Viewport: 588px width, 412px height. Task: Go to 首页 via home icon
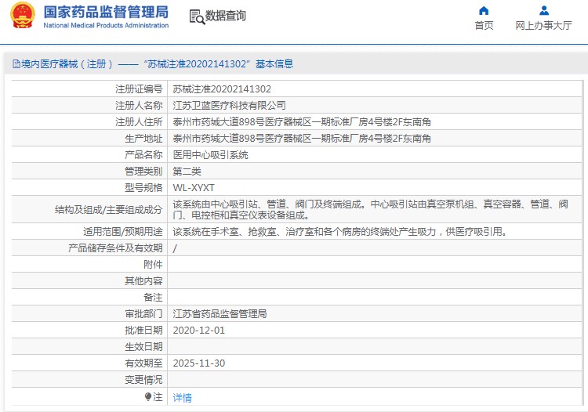(x=484, y=10)
